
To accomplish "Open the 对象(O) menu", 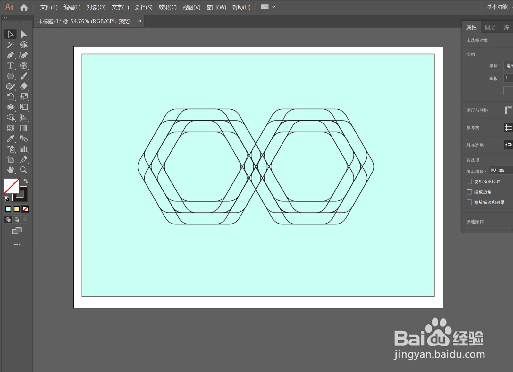I will click(96, 7).
